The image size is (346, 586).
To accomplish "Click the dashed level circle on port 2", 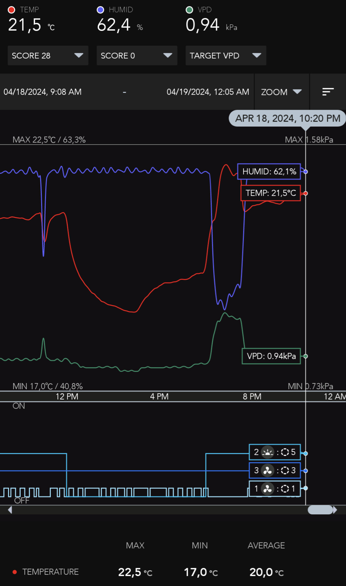I will click(x=285, y=452).
